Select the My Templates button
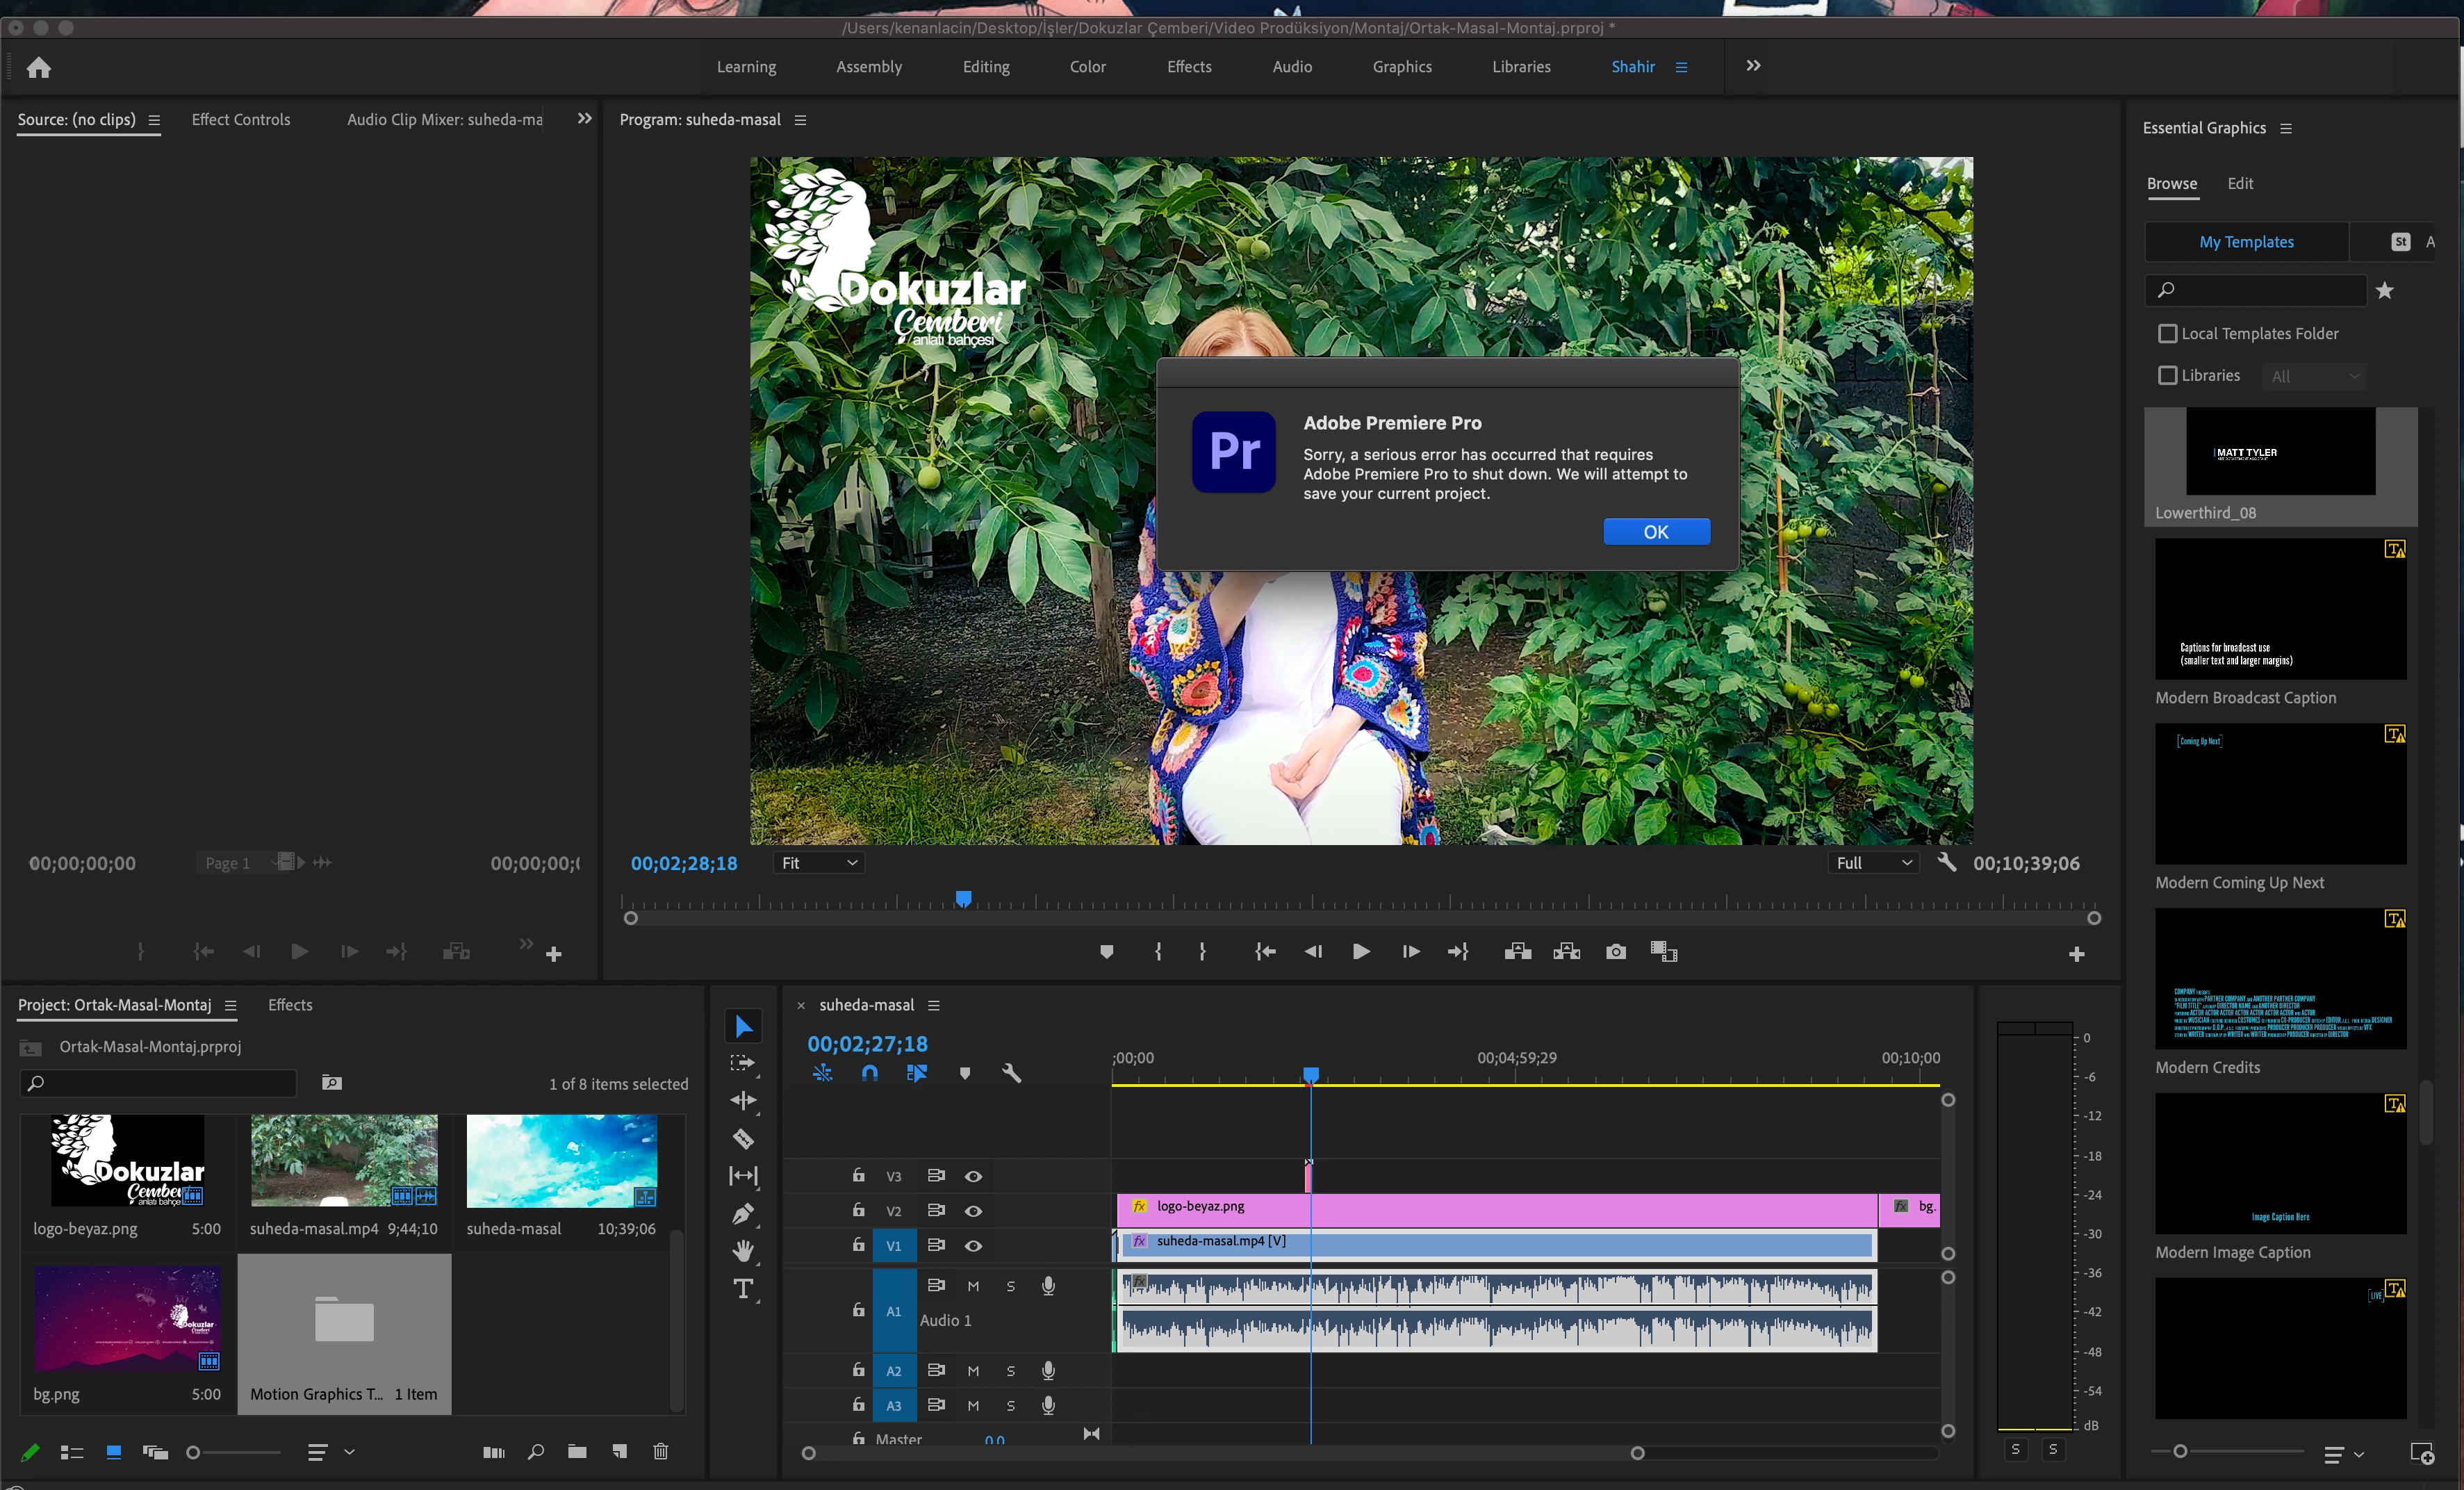 [2246, 242]
